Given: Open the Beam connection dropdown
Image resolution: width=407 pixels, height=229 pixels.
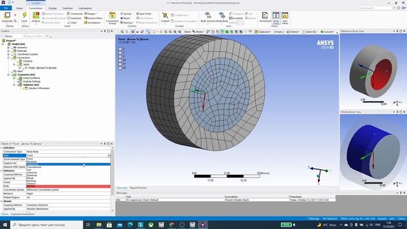Looking at the screenshot, I should coord(126,18).
